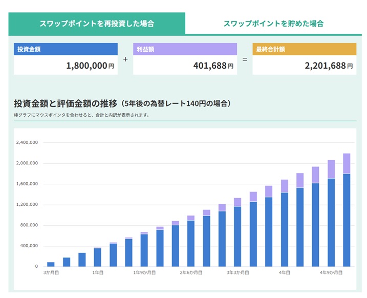Click the 4年9か月目 x-axis label
The width and height of the screenshot is (367, 298).
331,272
